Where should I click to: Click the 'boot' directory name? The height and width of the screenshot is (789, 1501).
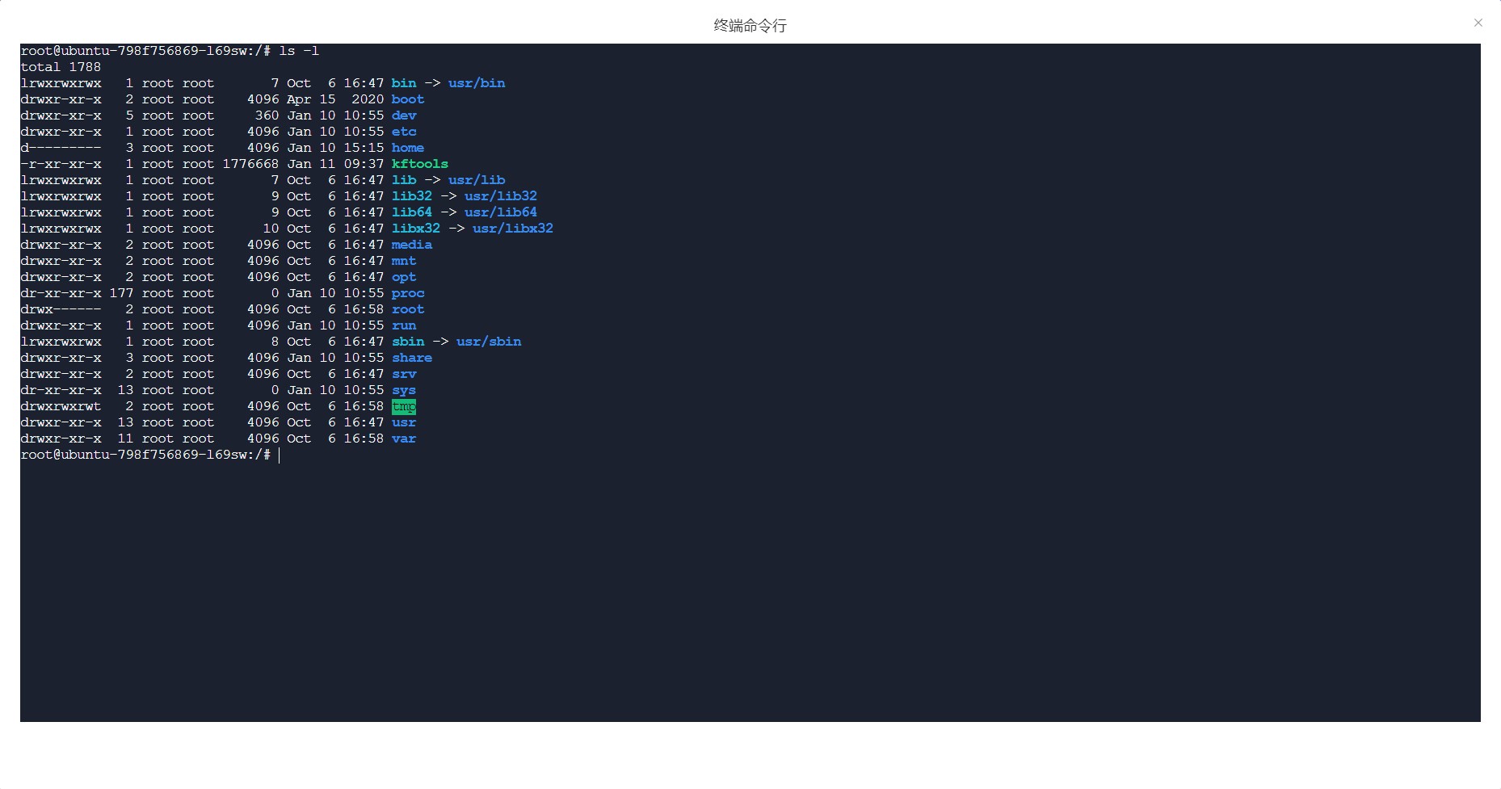[x=408, y=99]
